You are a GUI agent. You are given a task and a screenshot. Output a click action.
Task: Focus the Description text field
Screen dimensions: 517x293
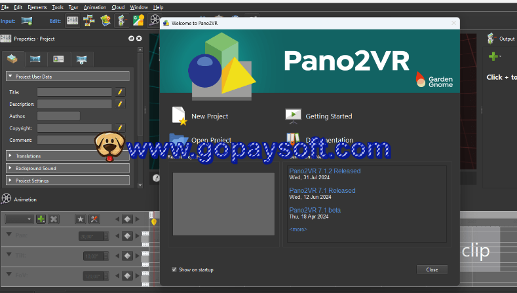pos(74,104)
